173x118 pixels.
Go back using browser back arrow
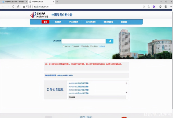(x=3, y=6)
